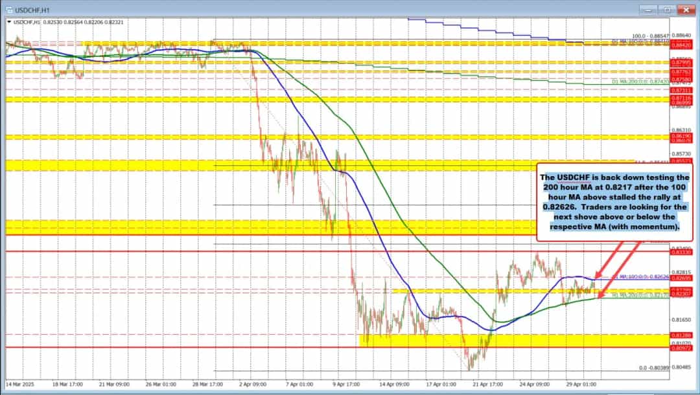Expand the data window triangle beside USDCHF,H1
Viewport: 700px width, 395px height.
(x=9, y=21)
